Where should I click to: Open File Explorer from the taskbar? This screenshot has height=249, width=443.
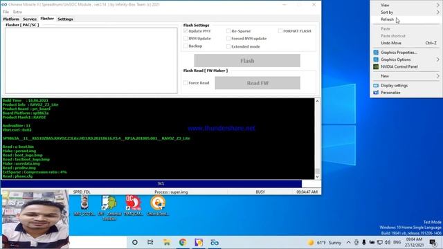coord(167,242)
